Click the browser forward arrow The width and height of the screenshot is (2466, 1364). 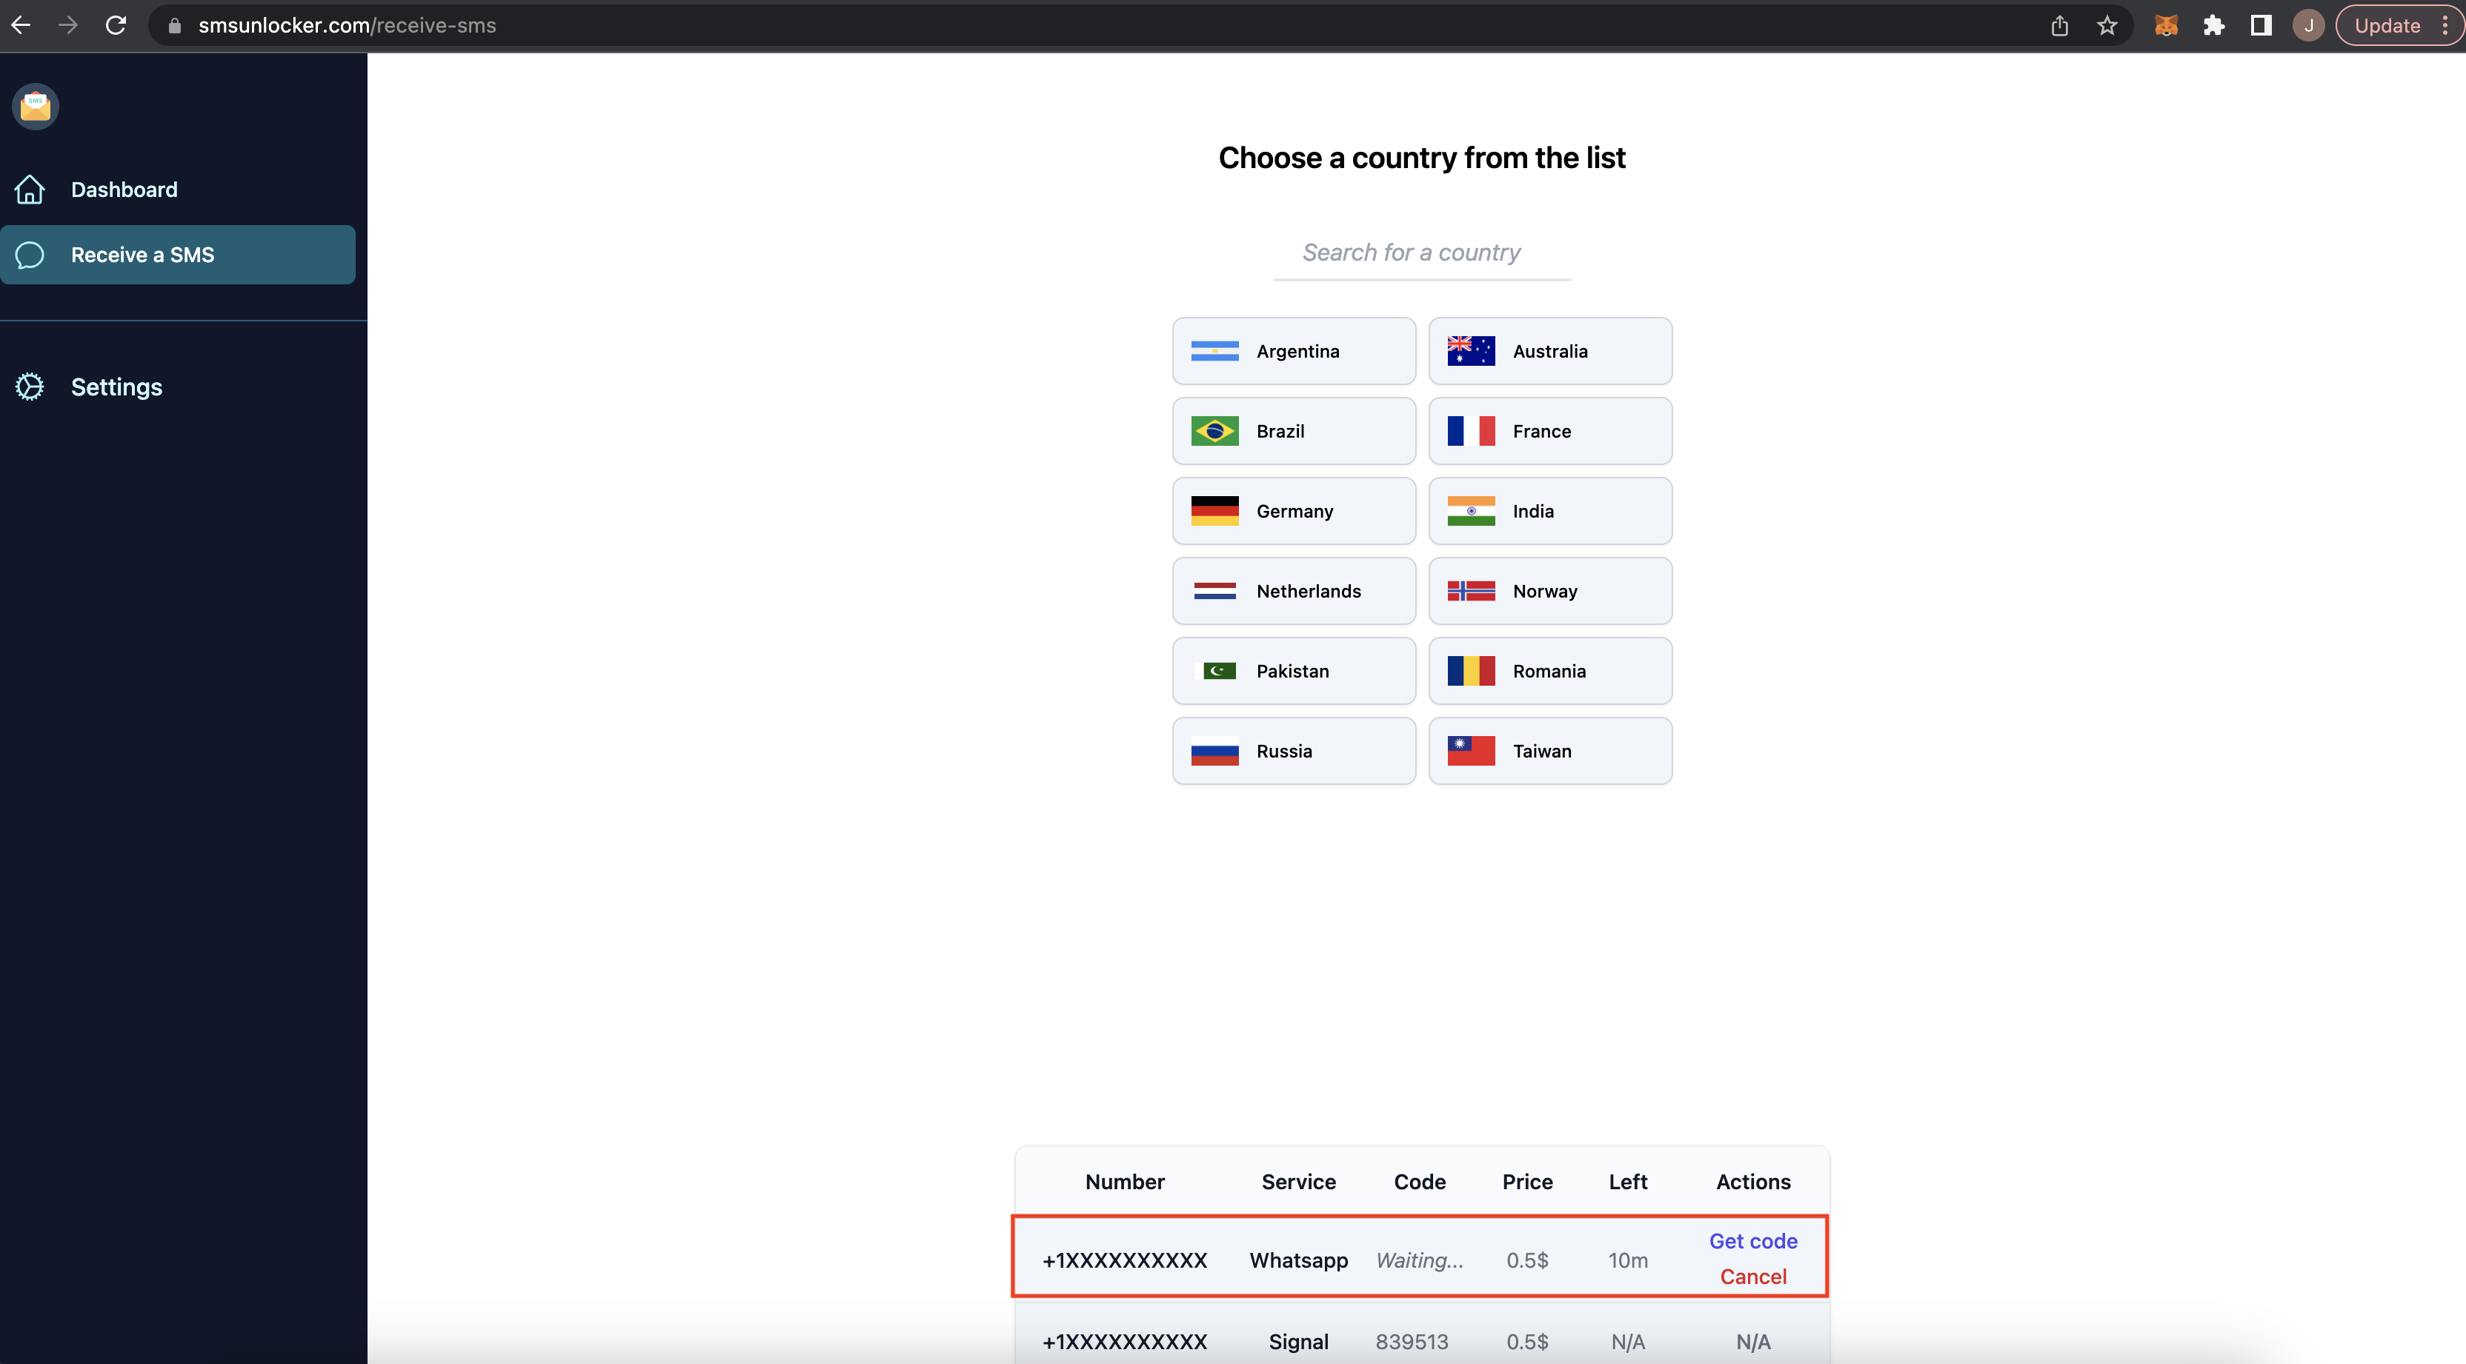tap(68, 26)
